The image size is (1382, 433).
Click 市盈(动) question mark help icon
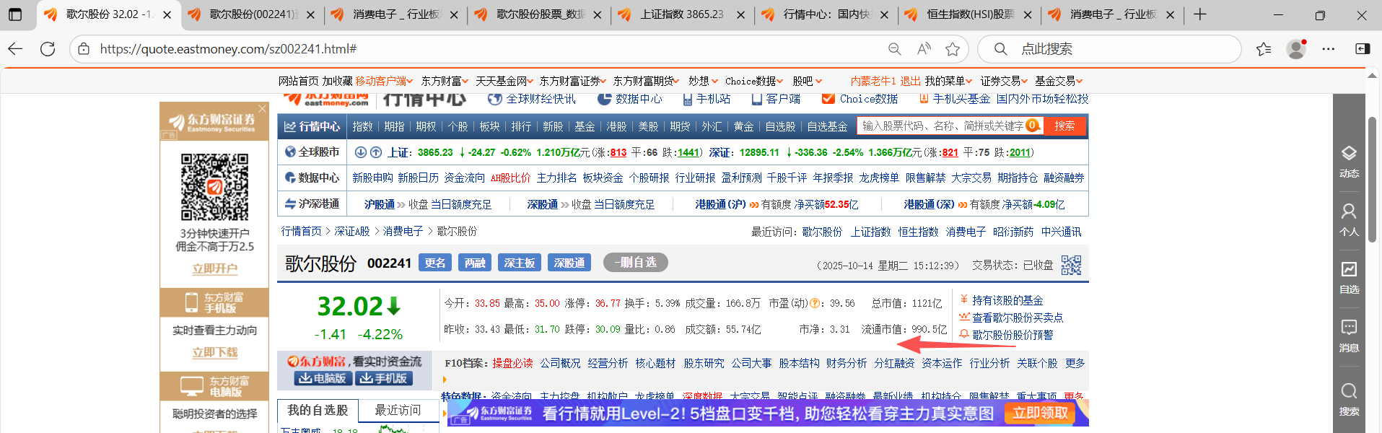click(815, 304)
